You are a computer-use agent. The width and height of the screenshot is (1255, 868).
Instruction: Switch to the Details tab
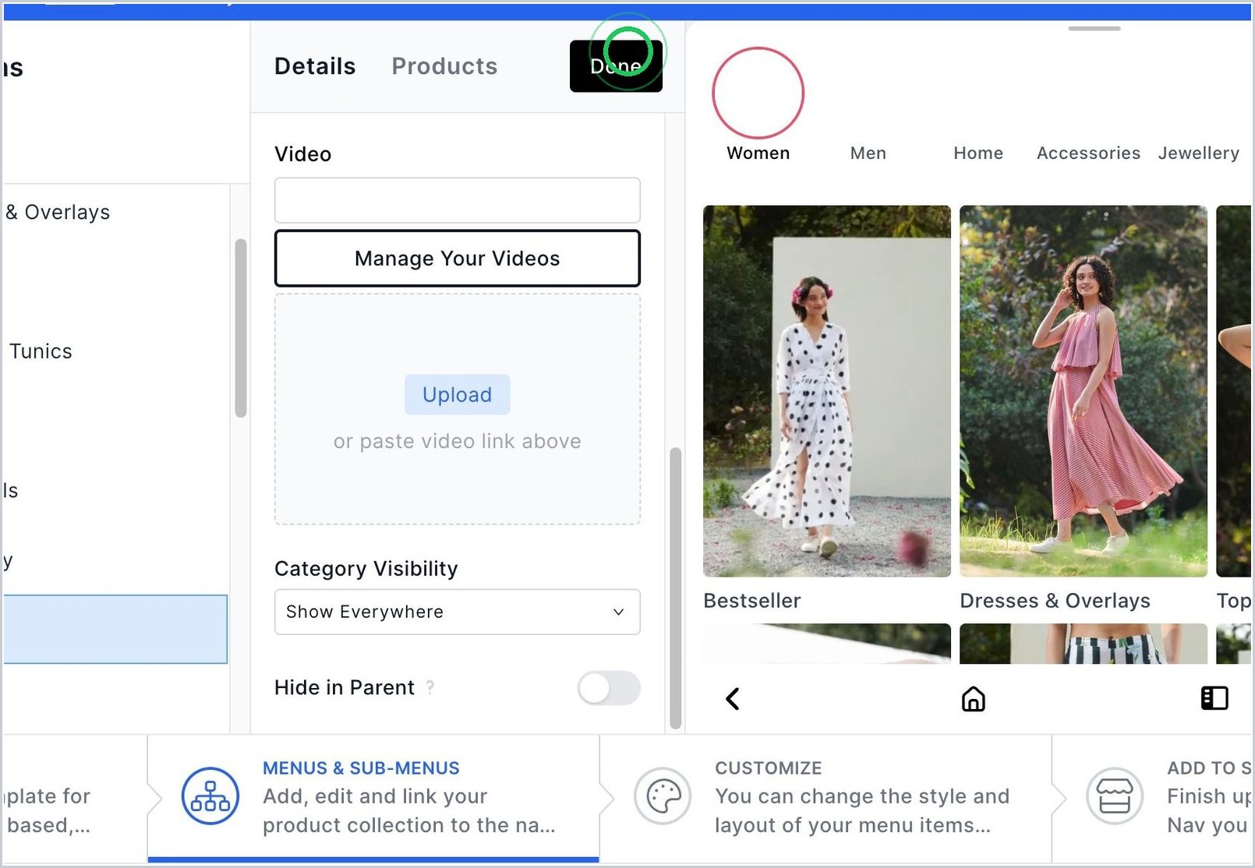(x=315, y=66)
